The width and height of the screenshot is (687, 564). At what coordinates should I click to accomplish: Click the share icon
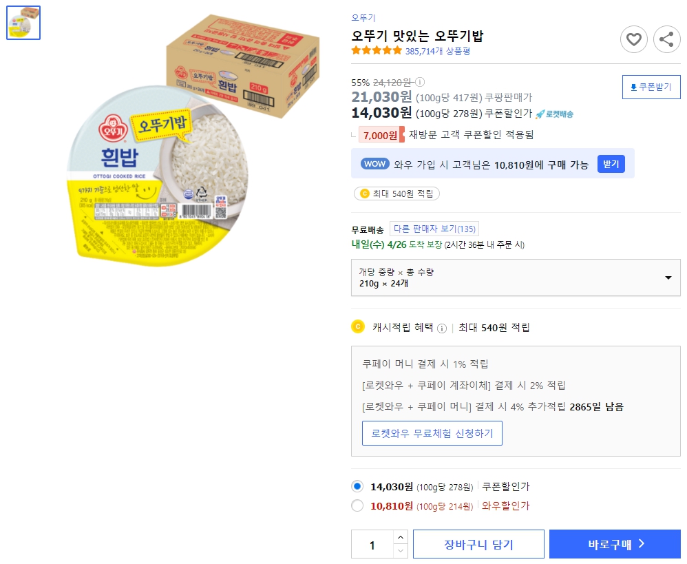pos(666,39)
